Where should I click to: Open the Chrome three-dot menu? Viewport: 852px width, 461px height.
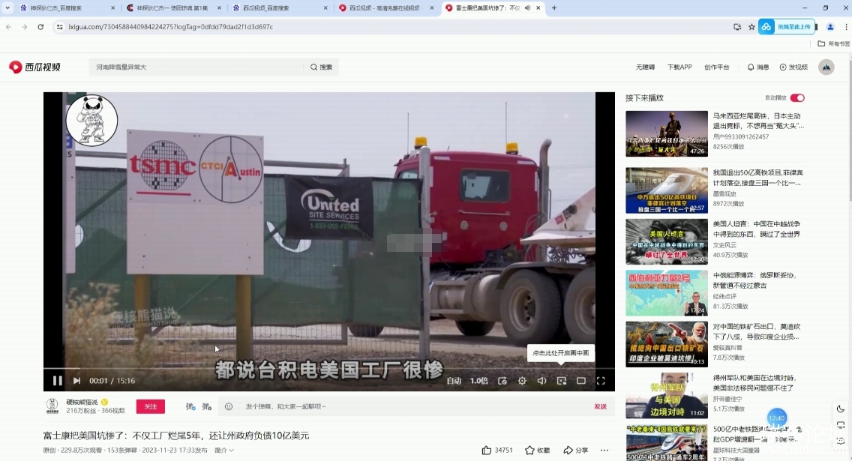(x=846, y=26)
